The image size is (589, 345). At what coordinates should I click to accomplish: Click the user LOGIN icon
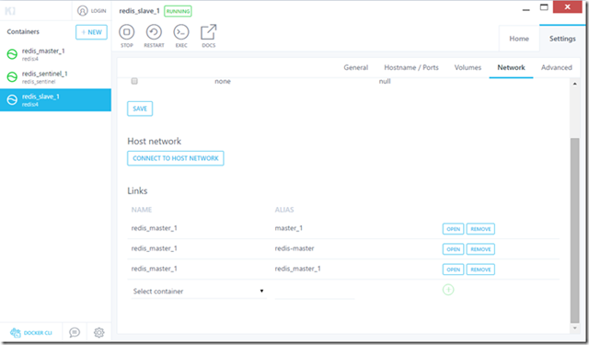82,11
